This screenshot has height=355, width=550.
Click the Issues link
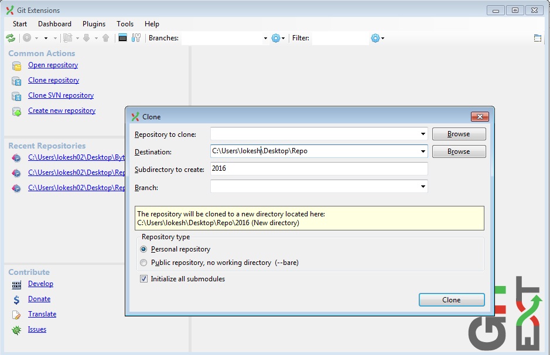coord(37,329)
